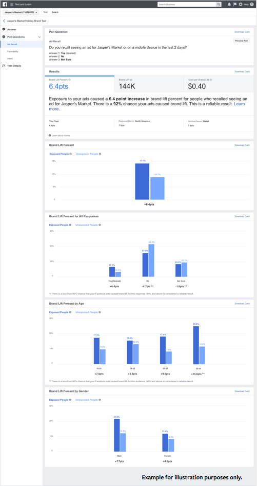
Task: Click info icon next to Brand Lift Percent tab
Action: (69, 80)
